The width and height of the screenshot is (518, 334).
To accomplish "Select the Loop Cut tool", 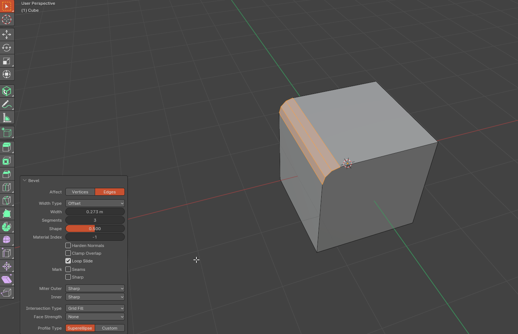I will [7, 187].
